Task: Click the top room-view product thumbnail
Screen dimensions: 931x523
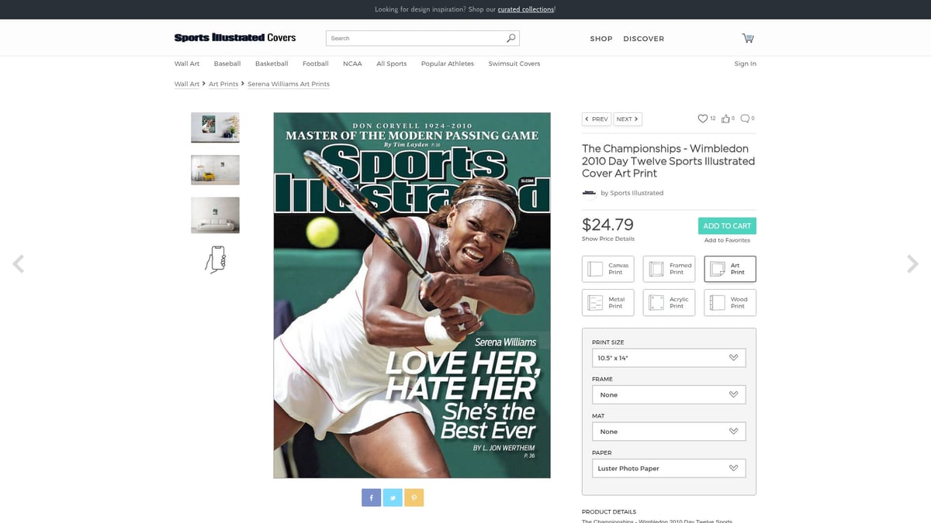Action: [x=215, y=126]
